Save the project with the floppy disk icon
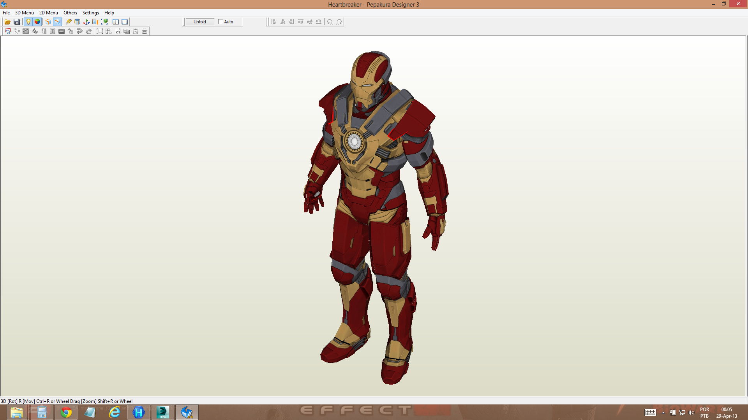Viewport: 748px width, 420px height. 17,22
